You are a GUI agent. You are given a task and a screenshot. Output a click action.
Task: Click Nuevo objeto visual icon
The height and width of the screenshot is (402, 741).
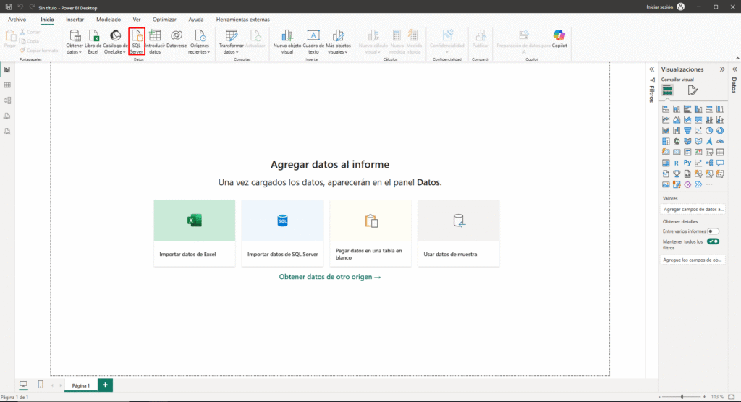click(287, 36)
